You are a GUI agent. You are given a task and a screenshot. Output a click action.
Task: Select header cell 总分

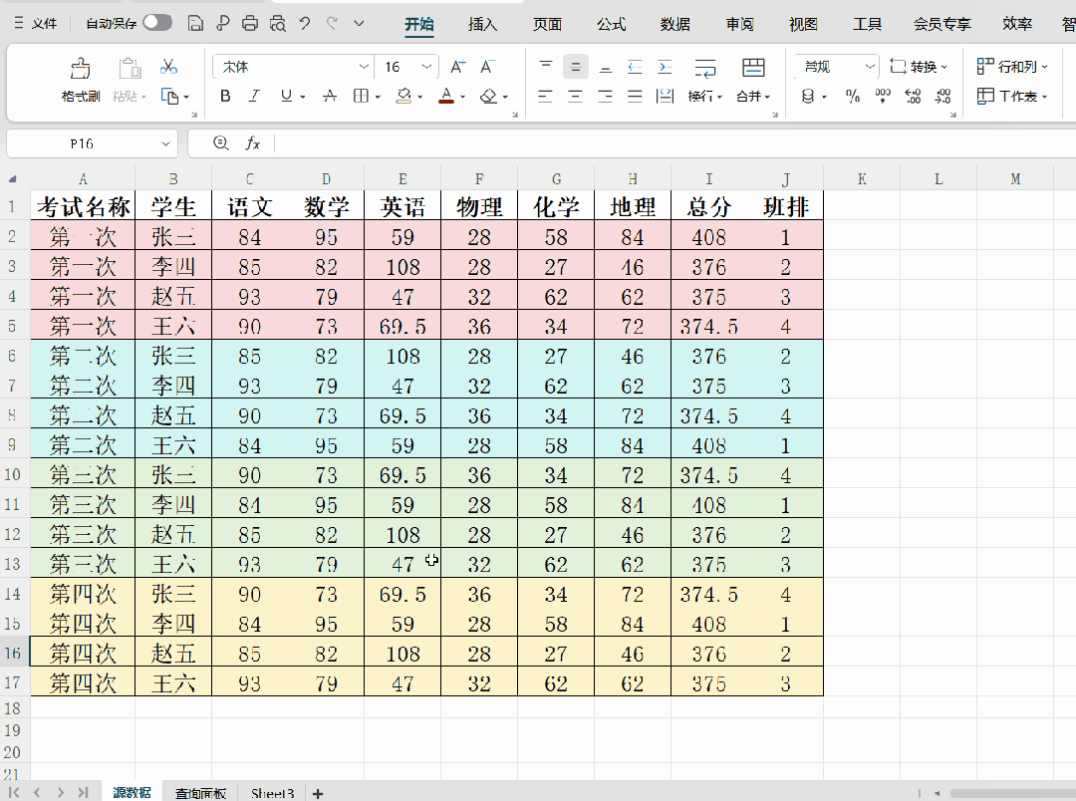click(x=709, y=206)
